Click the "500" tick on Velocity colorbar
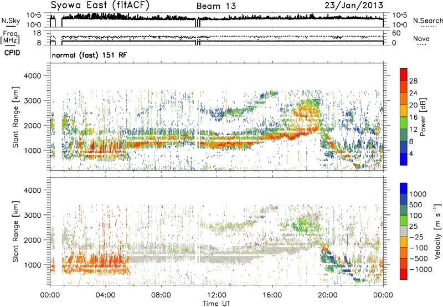Screen dimensions: 443x307 click(417, 204)
